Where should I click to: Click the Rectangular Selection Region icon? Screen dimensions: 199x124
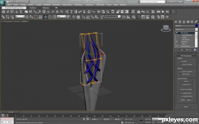tap(36, 17)
